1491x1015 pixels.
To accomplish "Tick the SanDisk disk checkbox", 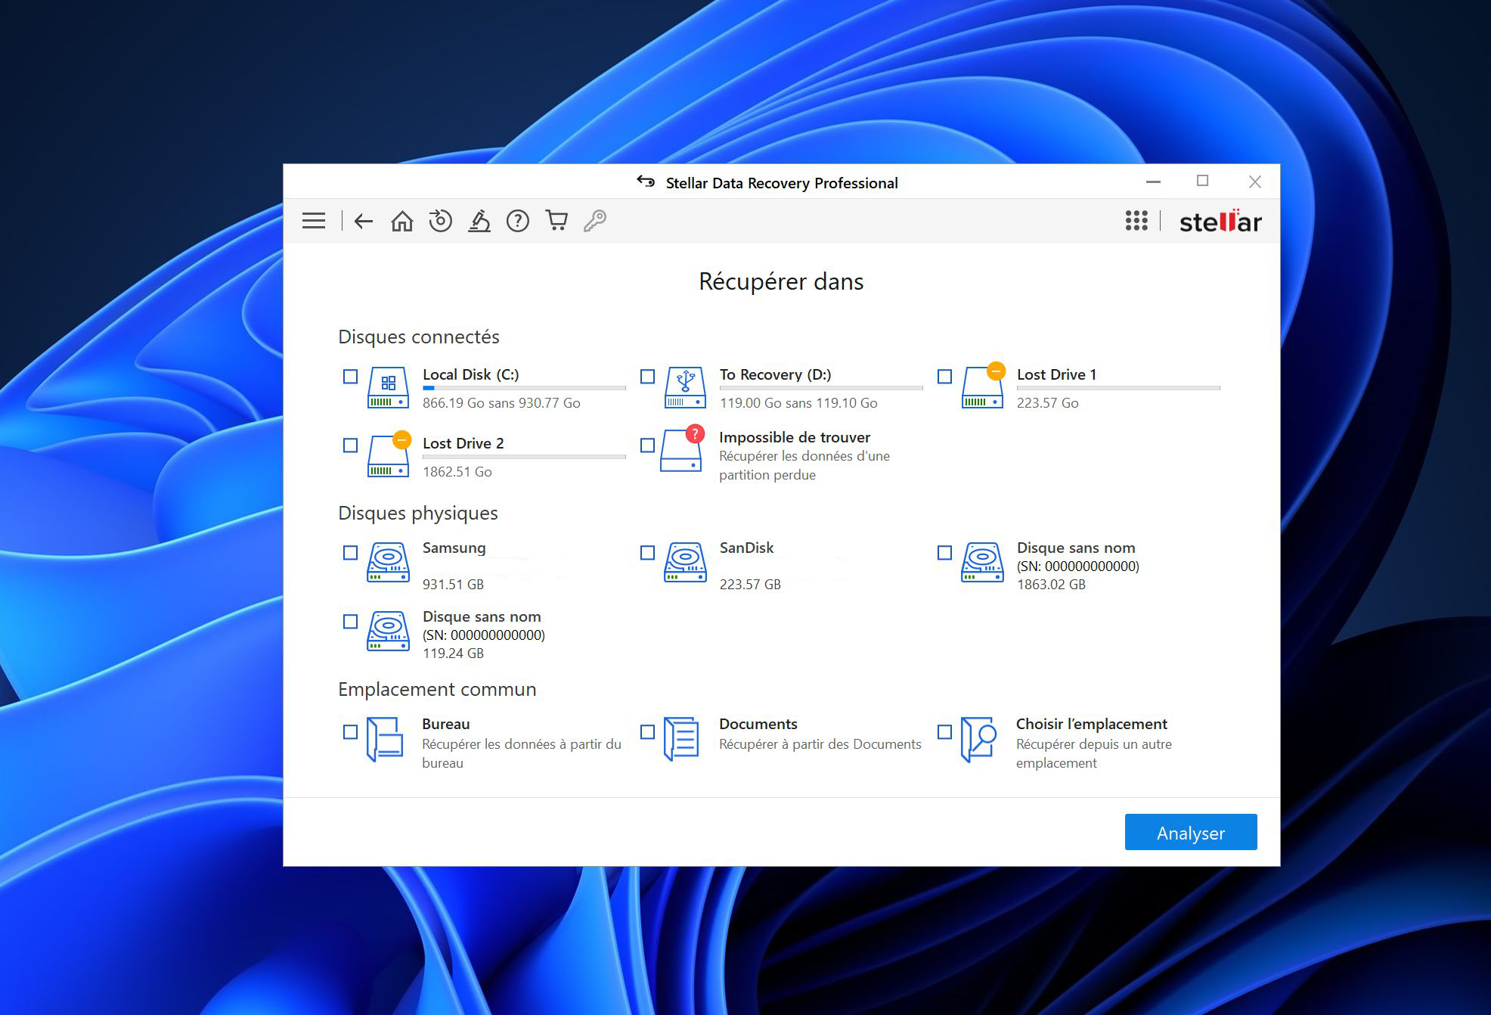I will (647, 553).
